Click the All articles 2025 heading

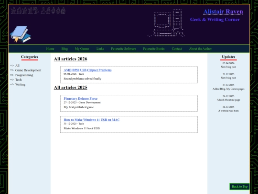tap(70, 88)
